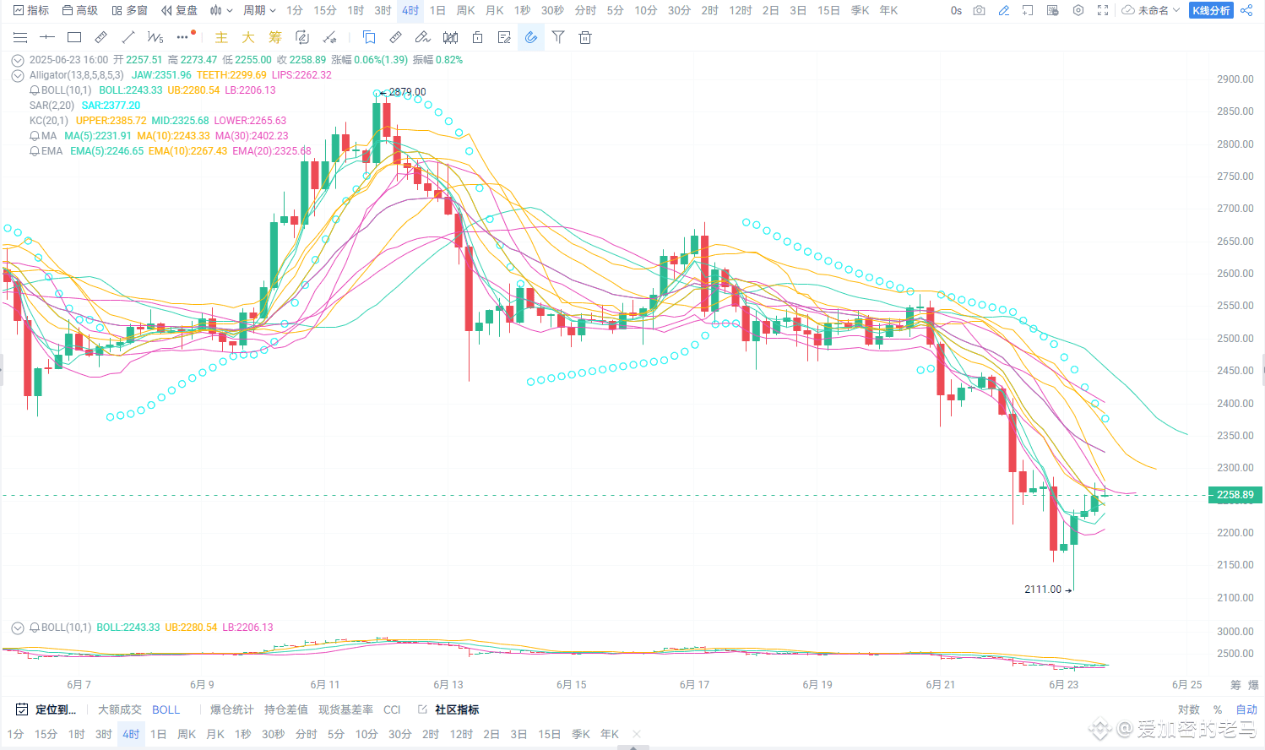Open the hexagon chart settings icon
Image resolution: width=1265 pixels, height=750 pixels.
(1078, 10)
